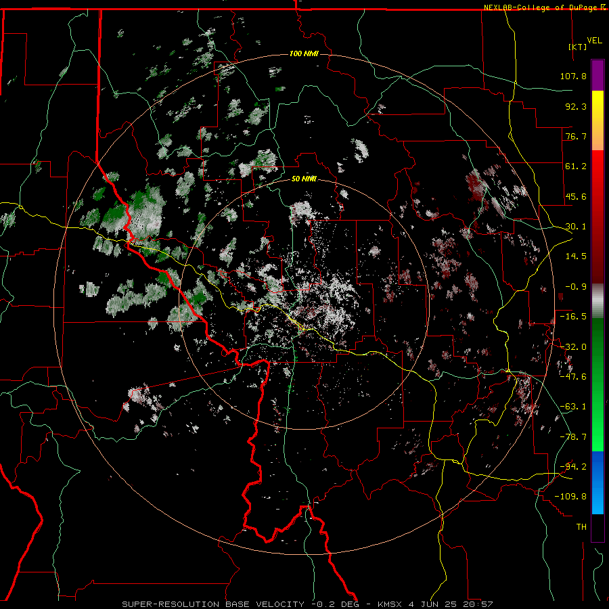Click the 76.7 legend value
This screenshot has height=609, width=609.
pyautogui.click(x=576, y=136)
